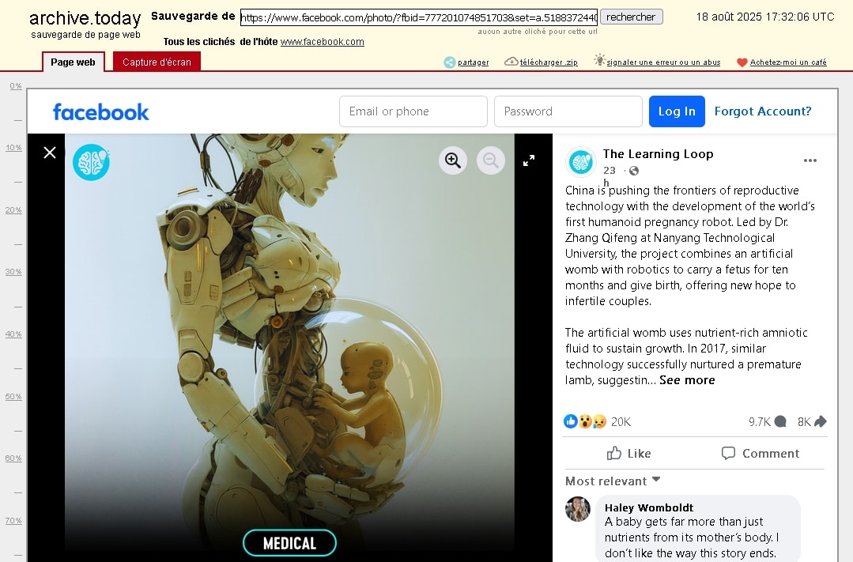Click the Like reaction icons showing 20K
The width and height of the screenshot is (853, 562).
[x=582, y=421]
